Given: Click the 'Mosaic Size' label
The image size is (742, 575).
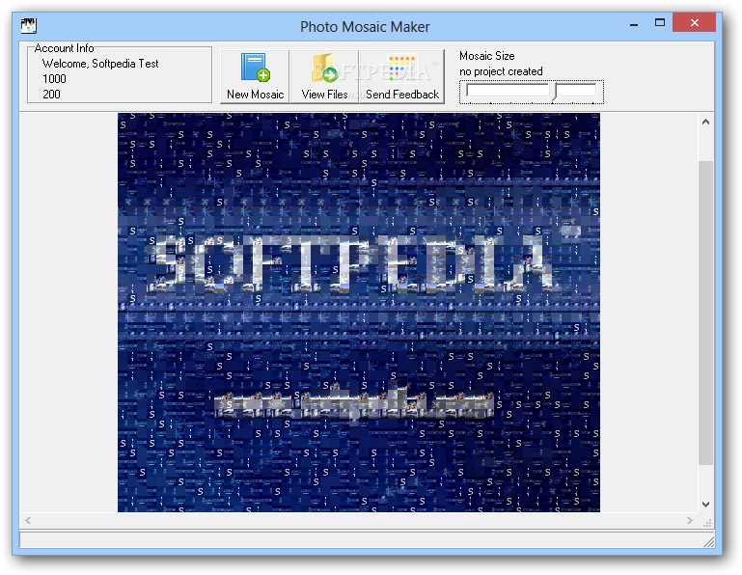Looking at the screenshot, I should [x=487, y=56].
